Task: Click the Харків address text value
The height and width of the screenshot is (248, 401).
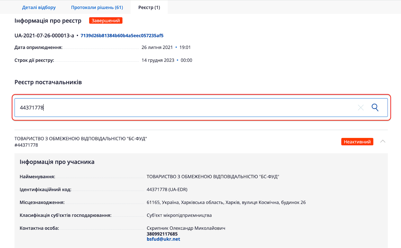Action: pyautogui.click(x=226, y=202)
